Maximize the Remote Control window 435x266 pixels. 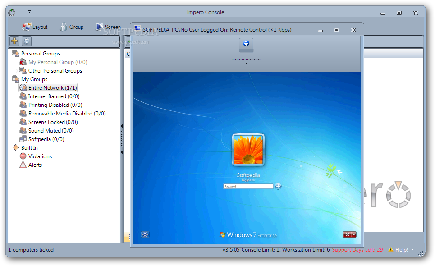337,30
